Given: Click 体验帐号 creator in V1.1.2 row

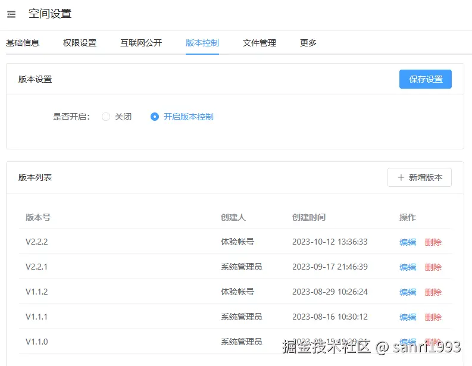Looking at the screenshot, I should (237, 292).
